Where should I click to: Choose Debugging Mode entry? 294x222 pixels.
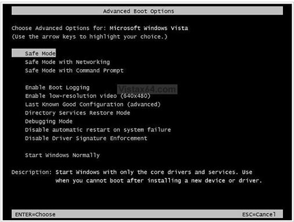[49, 121]
